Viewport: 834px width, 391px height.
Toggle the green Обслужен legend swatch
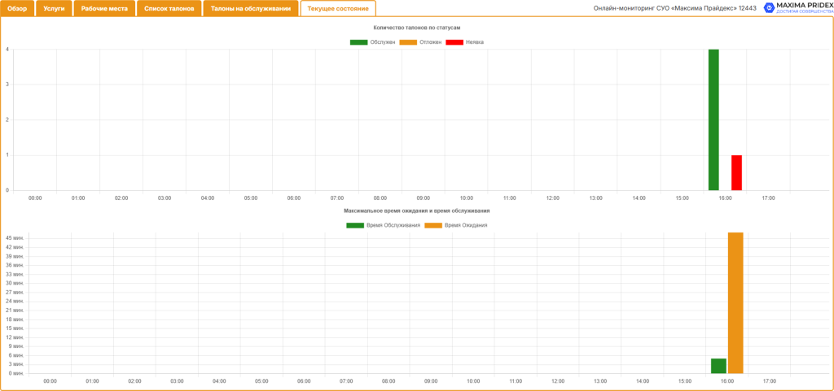coord(358,42)
